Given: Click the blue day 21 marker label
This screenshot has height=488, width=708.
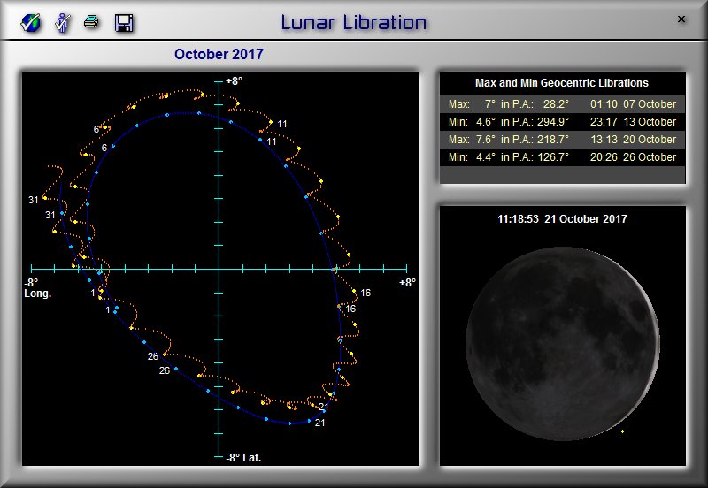Looking at the screenshot, I should click(x=319, y=423).
